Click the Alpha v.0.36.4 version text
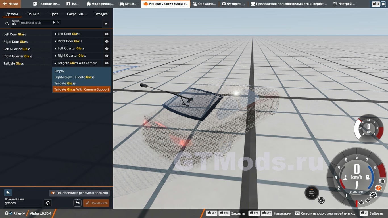This screenshot has height=218, width=388. [x=41, y=213]
